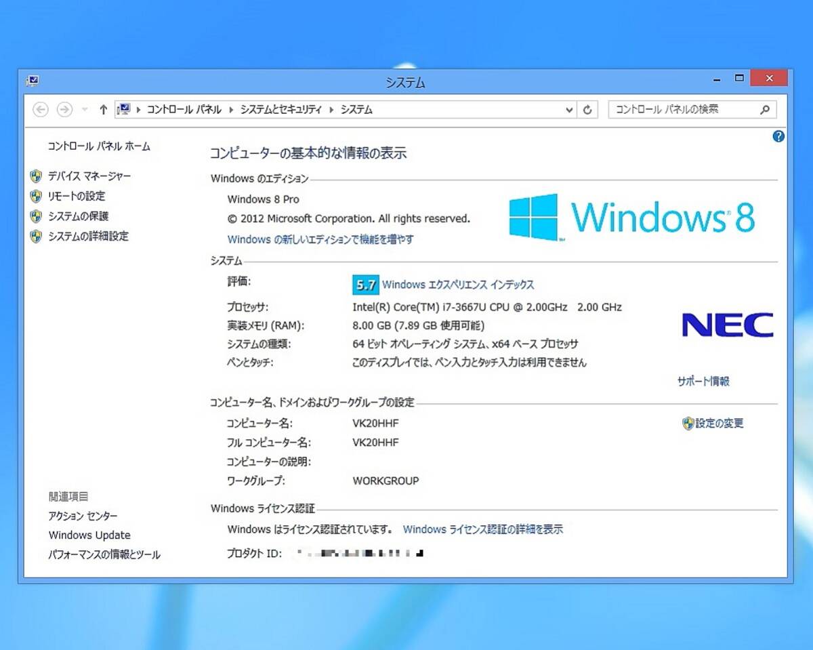Click the shield icon beside システムの保護
Screen dimensions: 813x650
point(36,216)
